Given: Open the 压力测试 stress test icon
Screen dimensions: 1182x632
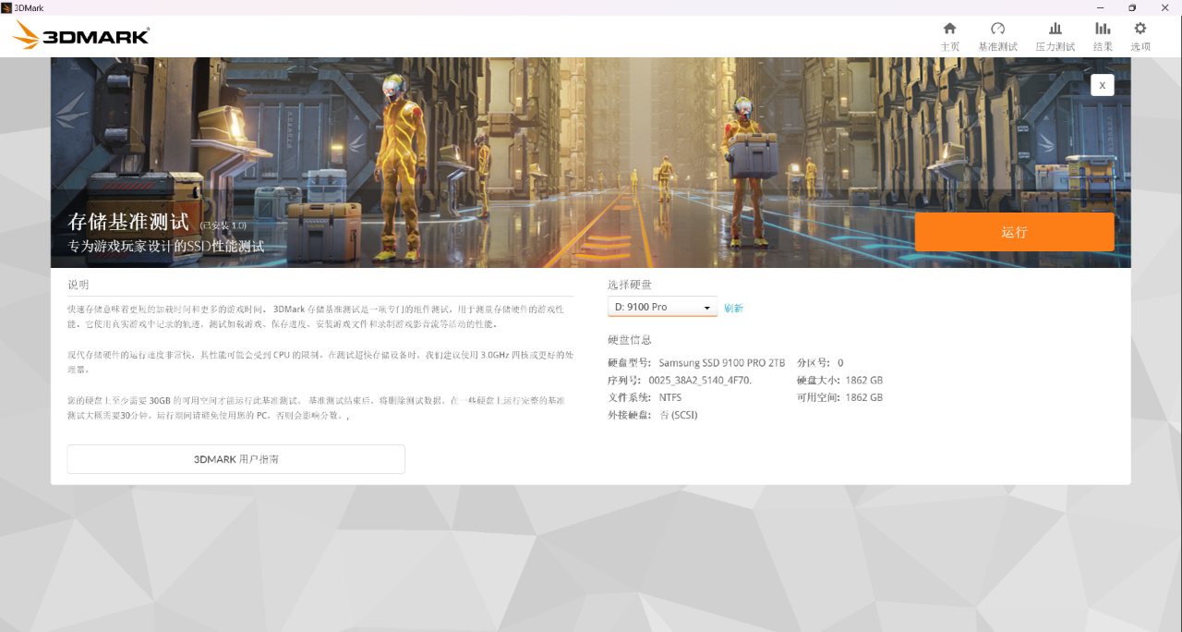Looking at the screenshot, I should click(x=1055, y=29).
